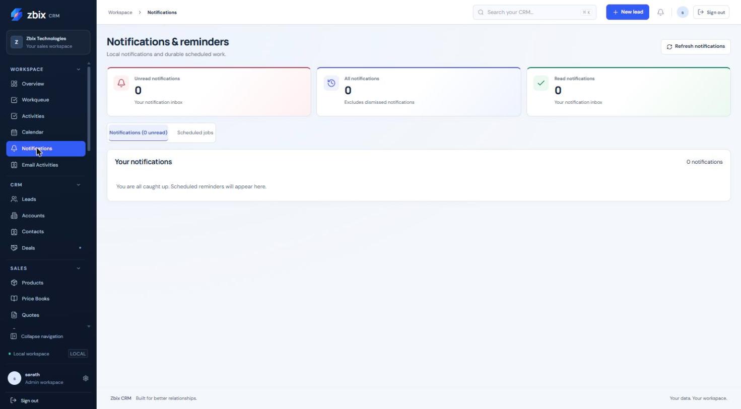Open the Calendar sidebar item

coord(46,132)
